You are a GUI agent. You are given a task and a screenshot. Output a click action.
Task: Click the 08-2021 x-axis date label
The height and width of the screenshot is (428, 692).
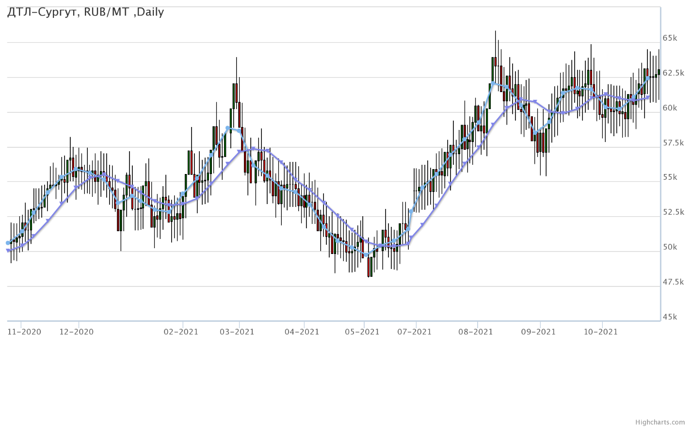tap(476, 332)
